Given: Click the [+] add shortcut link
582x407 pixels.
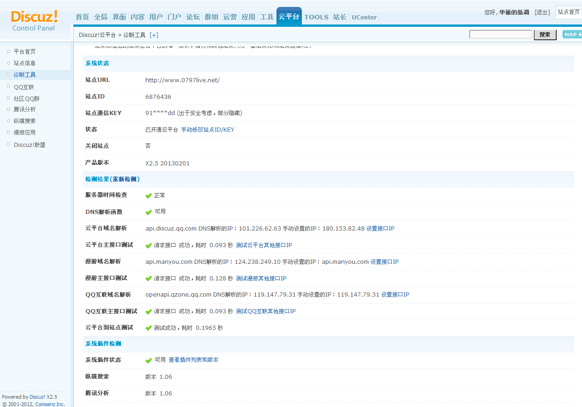Looking at the screenshot, I should 154,35.
